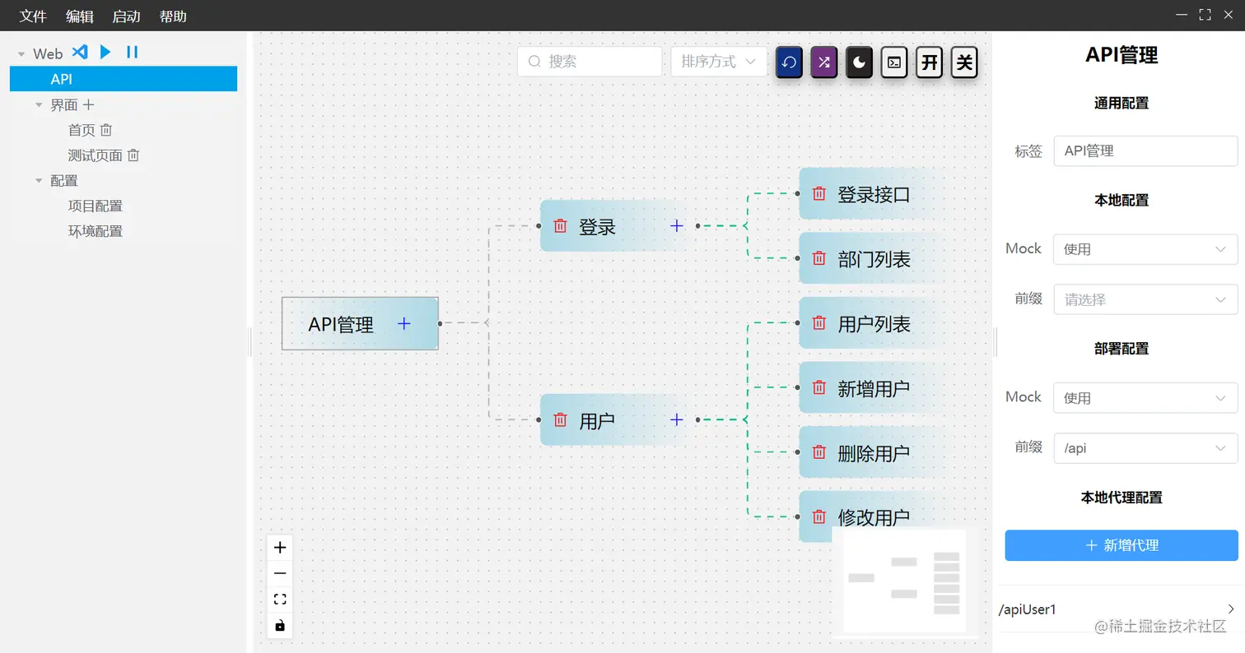Open the terminal console icon in toolbar
1245x653 pixels.
coord(893,62)
